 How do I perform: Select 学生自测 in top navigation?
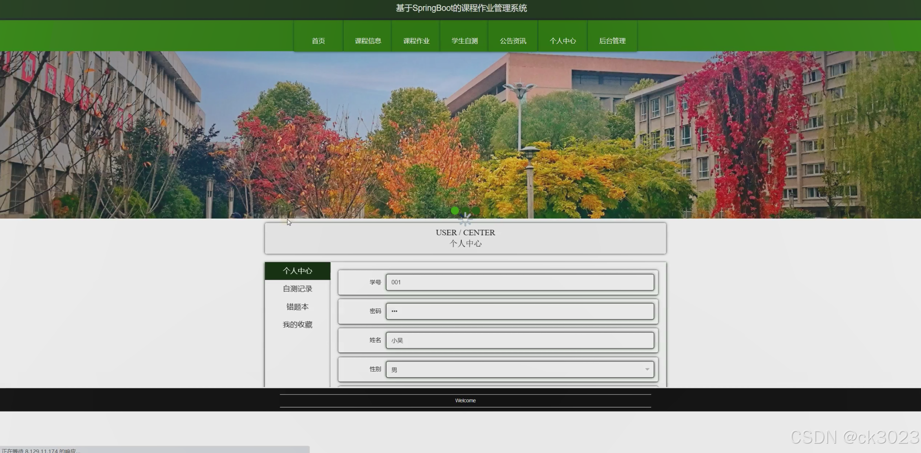(x=464, y=41)
